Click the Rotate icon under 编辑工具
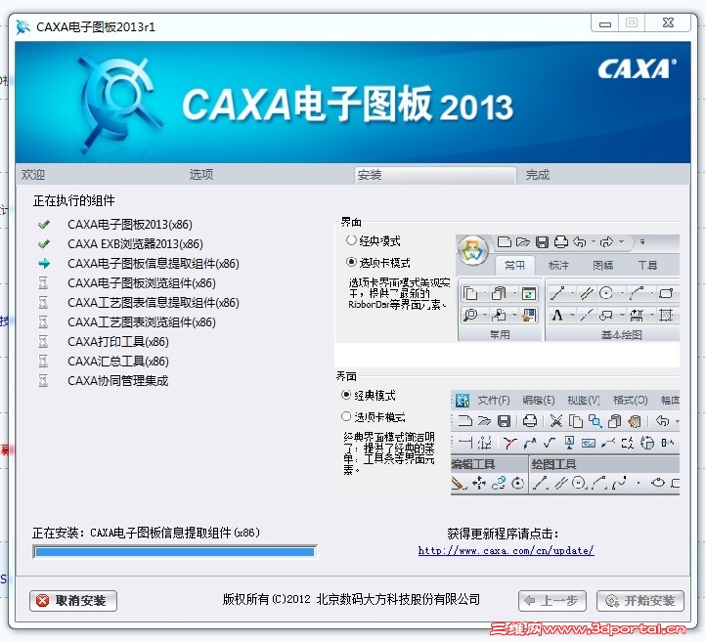This screenshot has width=705, height=642. coord(518,483)
